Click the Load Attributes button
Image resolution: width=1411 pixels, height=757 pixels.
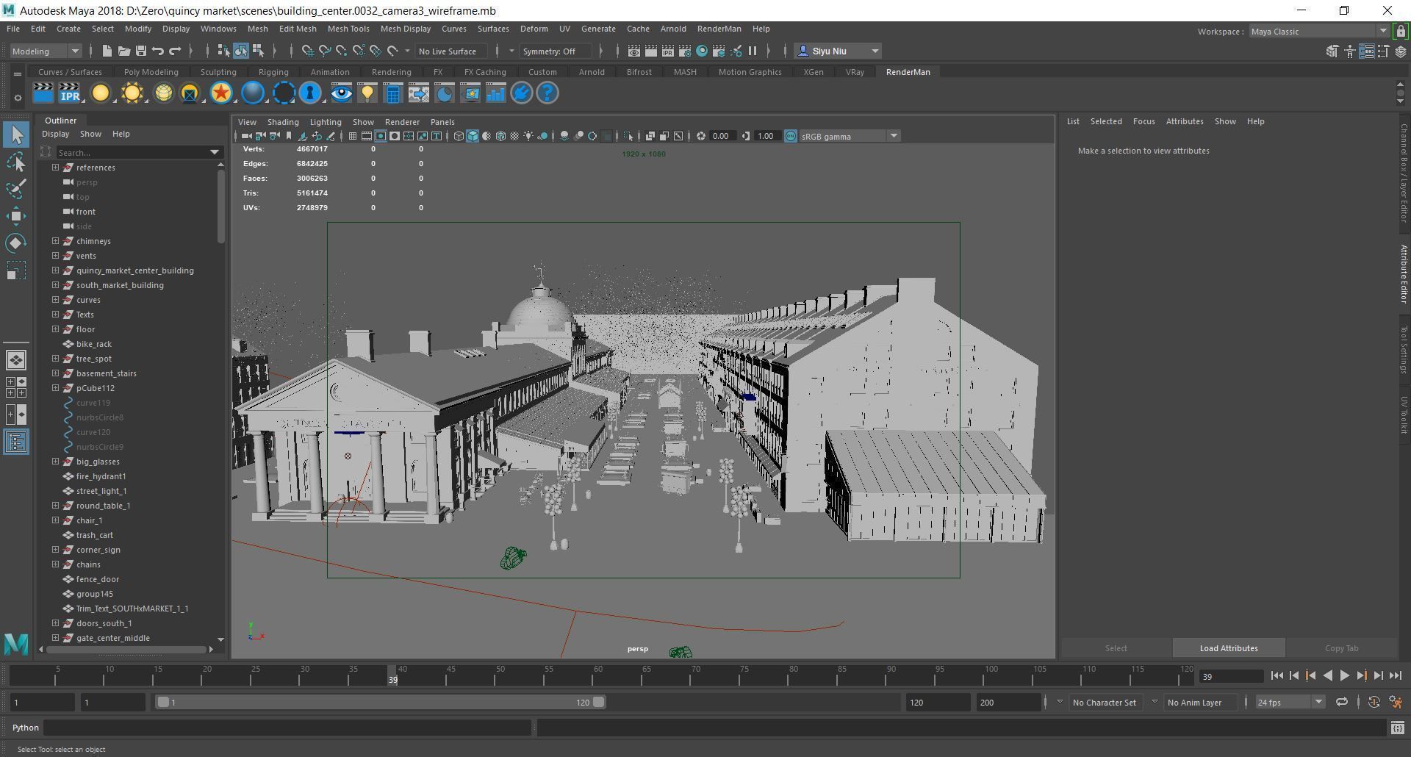(x=1228, y=648)
